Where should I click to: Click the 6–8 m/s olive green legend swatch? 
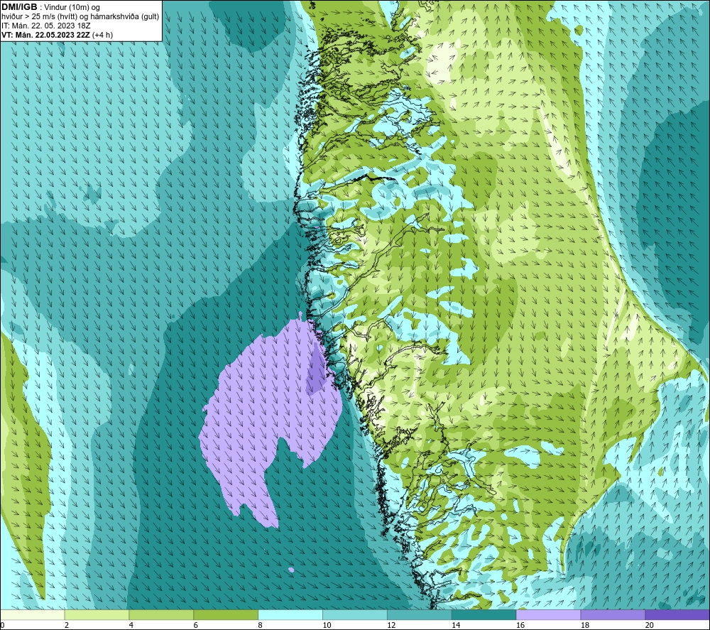pos(226,614)
